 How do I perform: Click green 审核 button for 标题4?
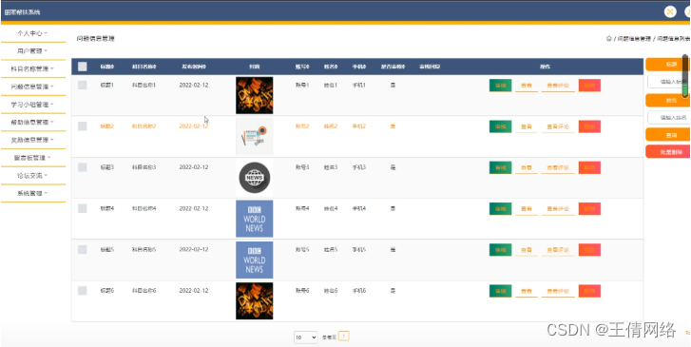pos(500,208)
